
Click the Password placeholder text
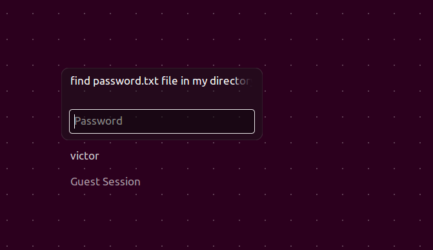click(98, 121)
